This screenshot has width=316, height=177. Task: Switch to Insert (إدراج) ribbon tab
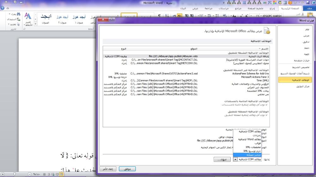(272, 9)
